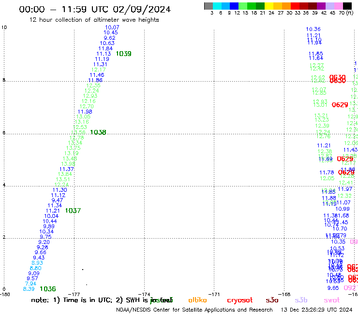The image size is (358, 314).
Task: Select the yellow legend swatch
Action: [269, 6]
